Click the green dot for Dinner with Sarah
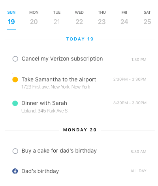The height and width of the screenshot is (186, 158). pyautogui.click(x=15, y=103)
